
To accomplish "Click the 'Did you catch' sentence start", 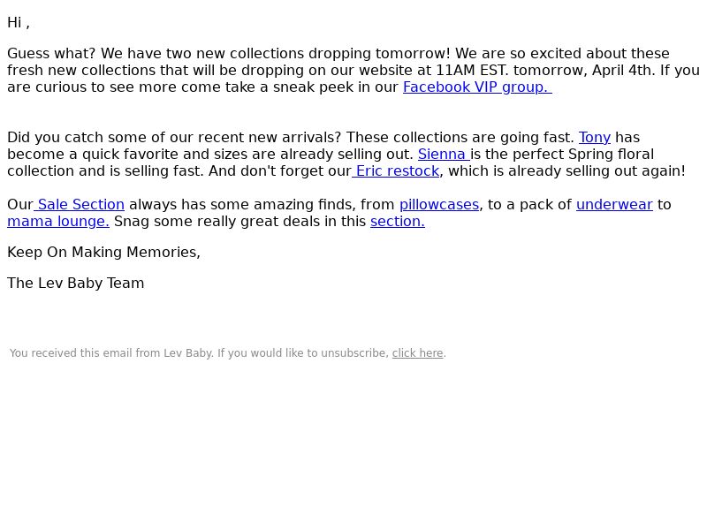I will pyautogui.click(x=55, y=138).
